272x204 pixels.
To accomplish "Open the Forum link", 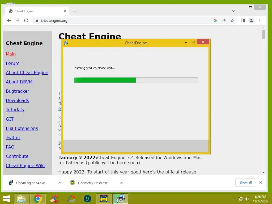I will [x=13, y=63].
